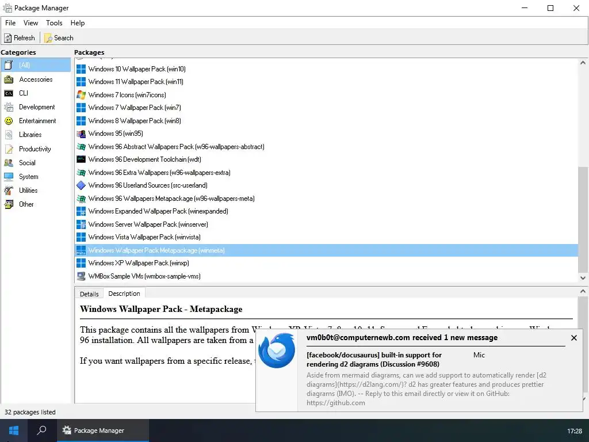
Task: Switch to the Details tab
Action: click(89, 294)
